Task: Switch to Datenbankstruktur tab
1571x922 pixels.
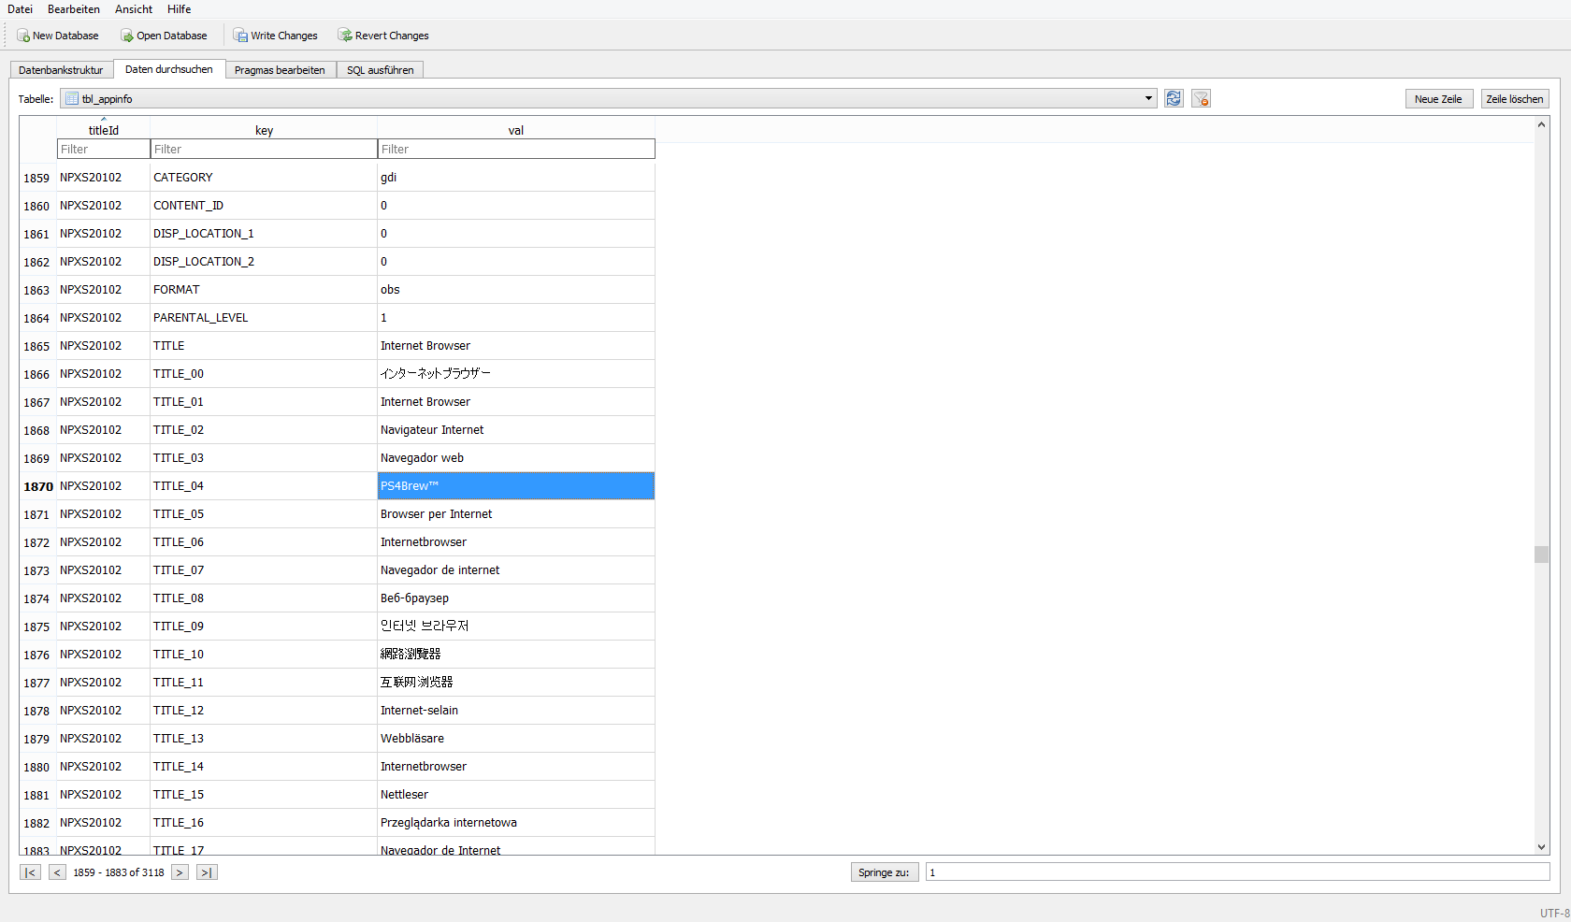Action: pyautogui.click(x=61, y=70)
